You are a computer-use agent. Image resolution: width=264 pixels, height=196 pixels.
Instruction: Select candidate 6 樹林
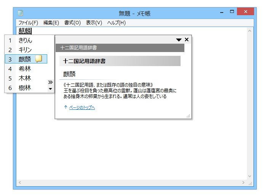coord(26,88)
